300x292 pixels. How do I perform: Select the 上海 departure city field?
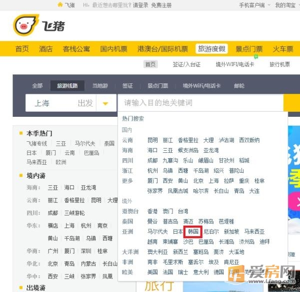pyautogui.click(x=61, y=103)
